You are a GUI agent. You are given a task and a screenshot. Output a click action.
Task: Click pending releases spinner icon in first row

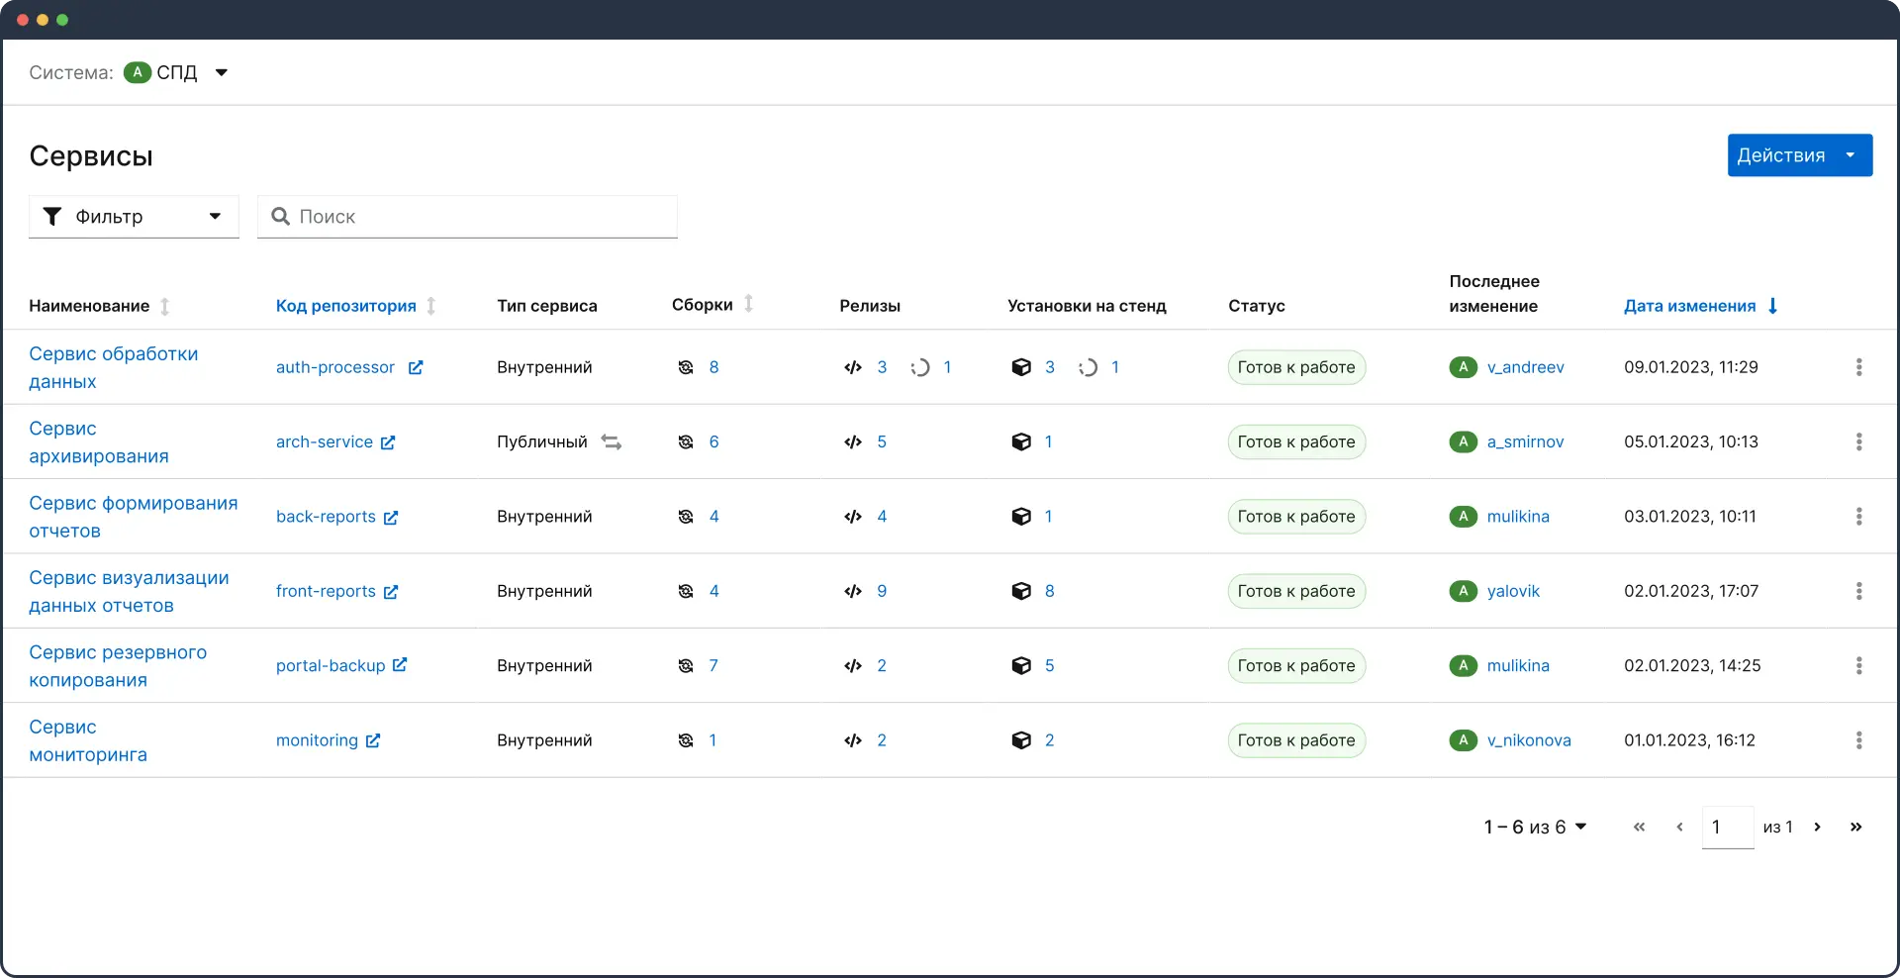(x=920, y=367)
